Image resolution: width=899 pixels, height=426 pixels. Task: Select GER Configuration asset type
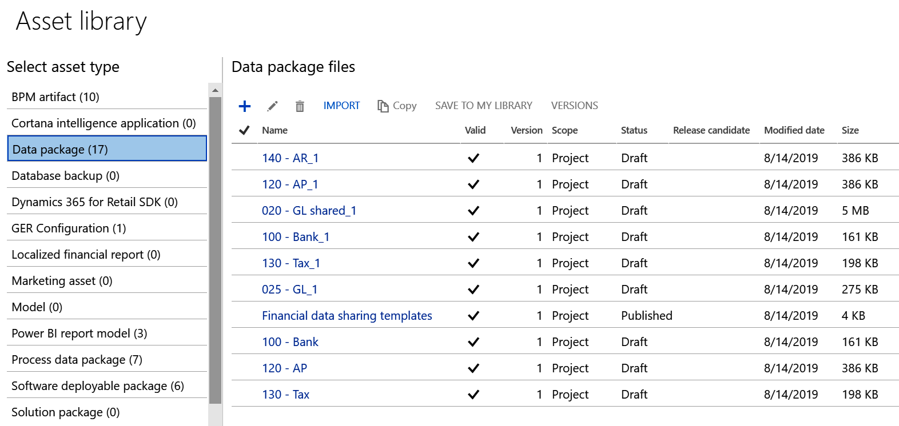[x=69, y=228]
